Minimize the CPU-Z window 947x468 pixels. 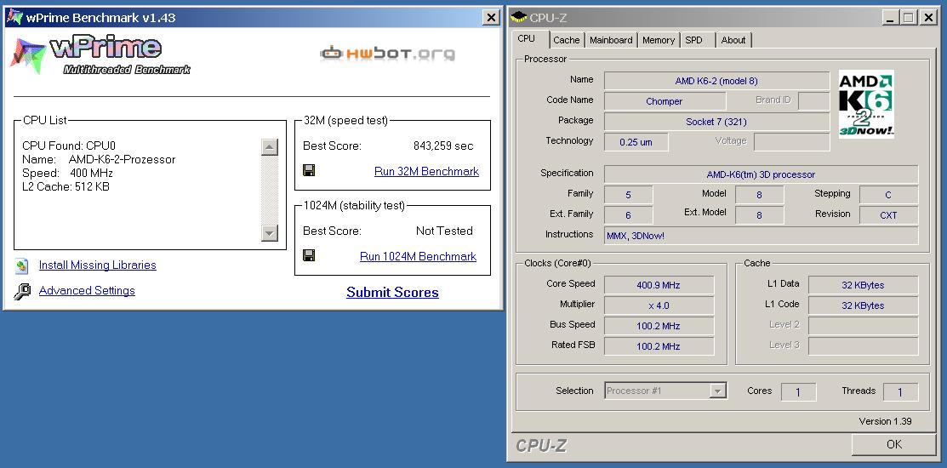pos(890,18)
